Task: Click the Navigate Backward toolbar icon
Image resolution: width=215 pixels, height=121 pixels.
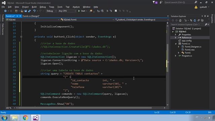Action: point(5,11)
